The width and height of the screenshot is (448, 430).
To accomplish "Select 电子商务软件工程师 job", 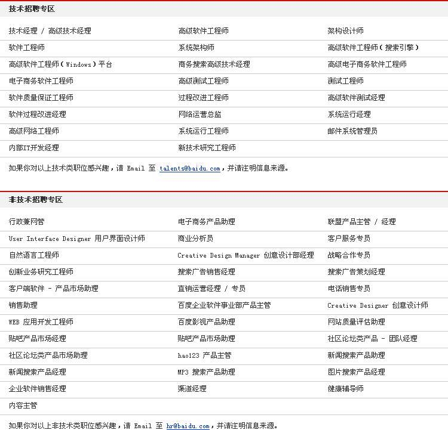I will point(41,81).
